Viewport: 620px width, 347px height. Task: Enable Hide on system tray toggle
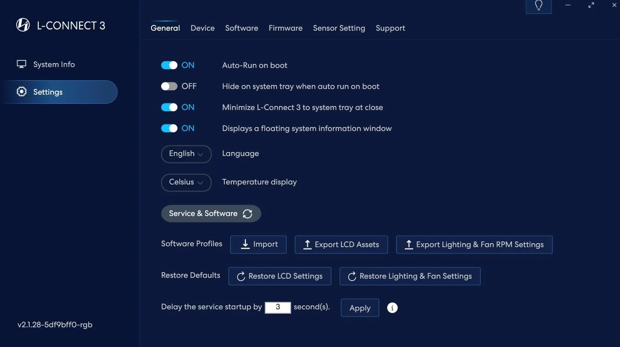click(169, 86)
